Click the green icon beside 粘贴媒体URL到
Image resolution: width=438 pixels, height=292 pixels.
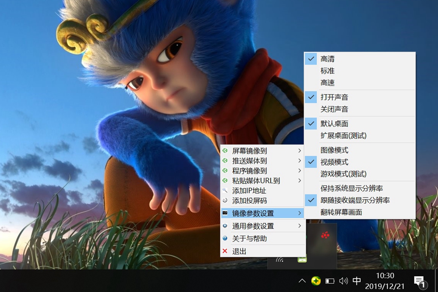click(x=225, y=181)
